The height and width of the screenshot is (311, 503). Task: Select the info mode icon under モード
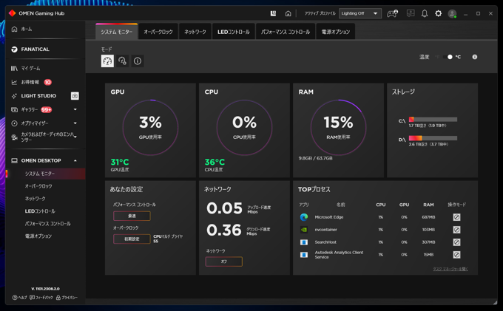coord(138,61)
